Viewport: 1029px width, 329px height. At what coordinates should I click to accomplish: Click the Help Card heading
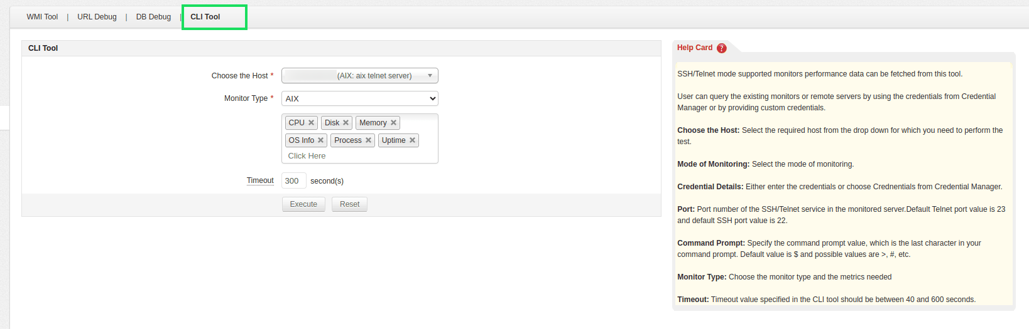click(694, 48)
